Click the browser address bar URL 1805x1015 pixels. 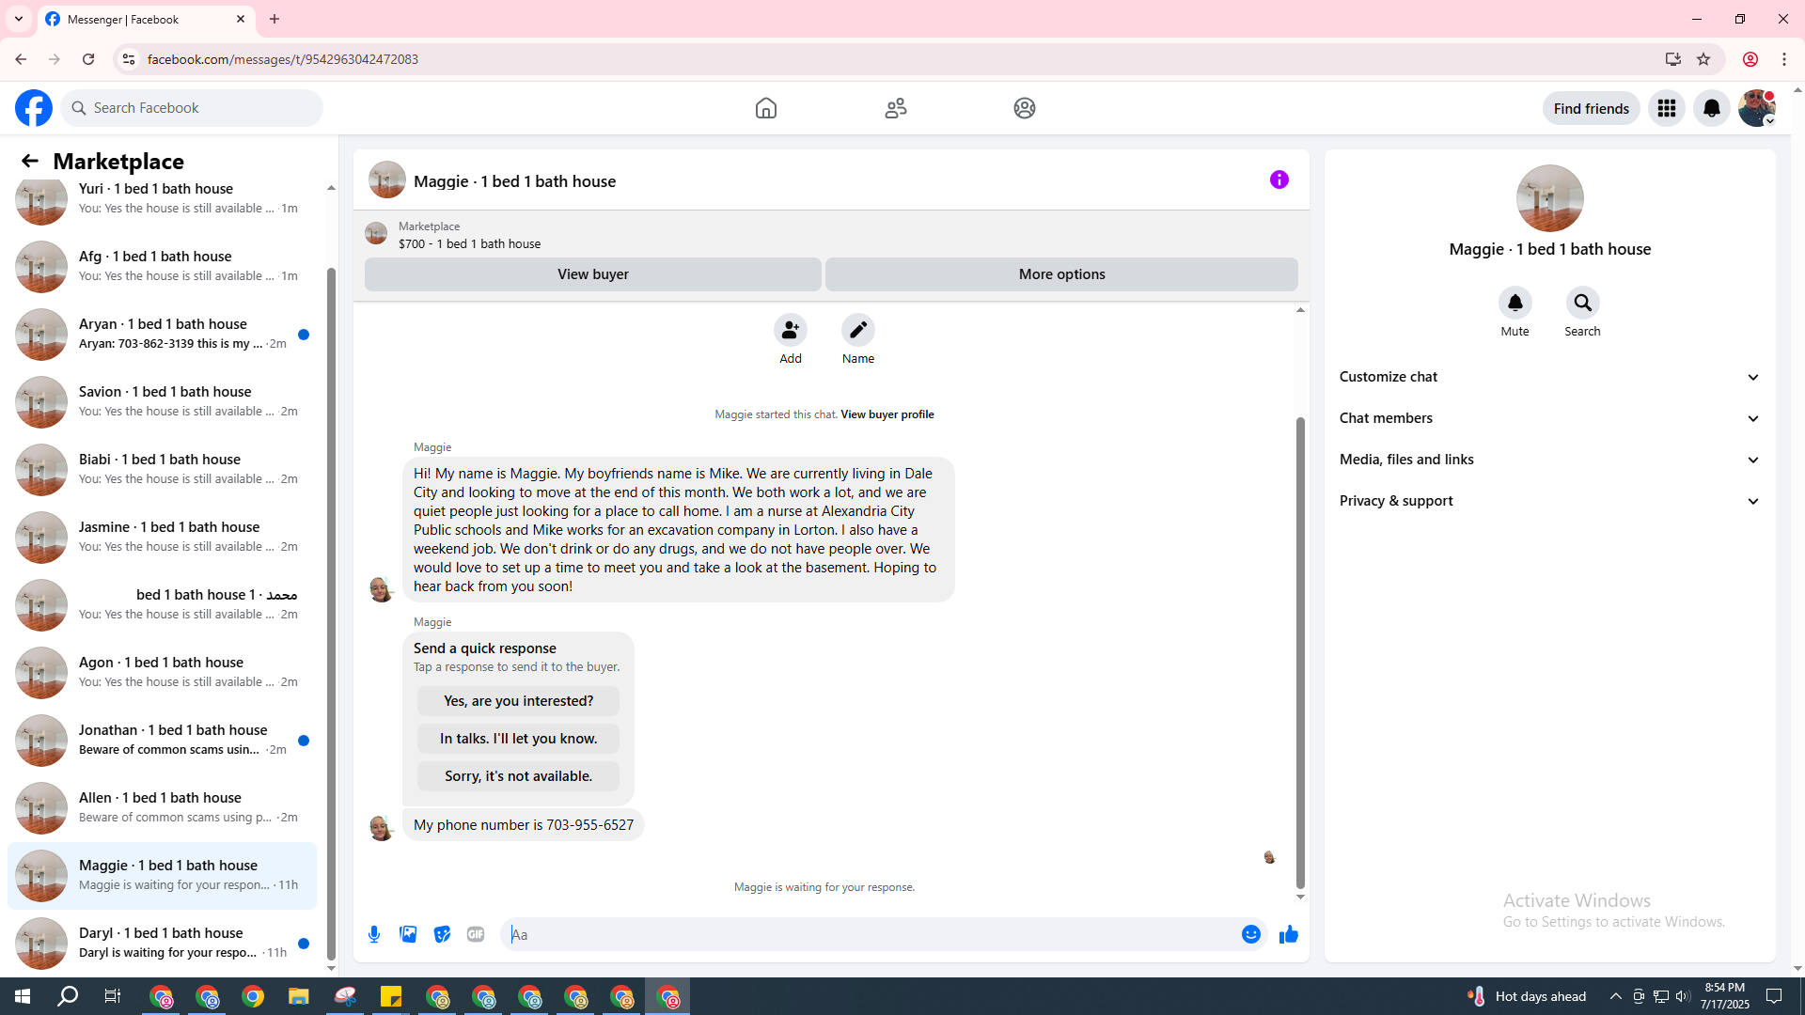point(283,59)
